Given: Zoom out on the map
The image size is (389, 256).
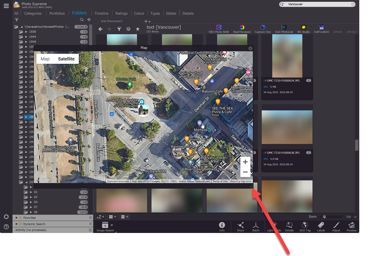Looking at the screenshot, I should pyautogui.click(x=245, y=172).
